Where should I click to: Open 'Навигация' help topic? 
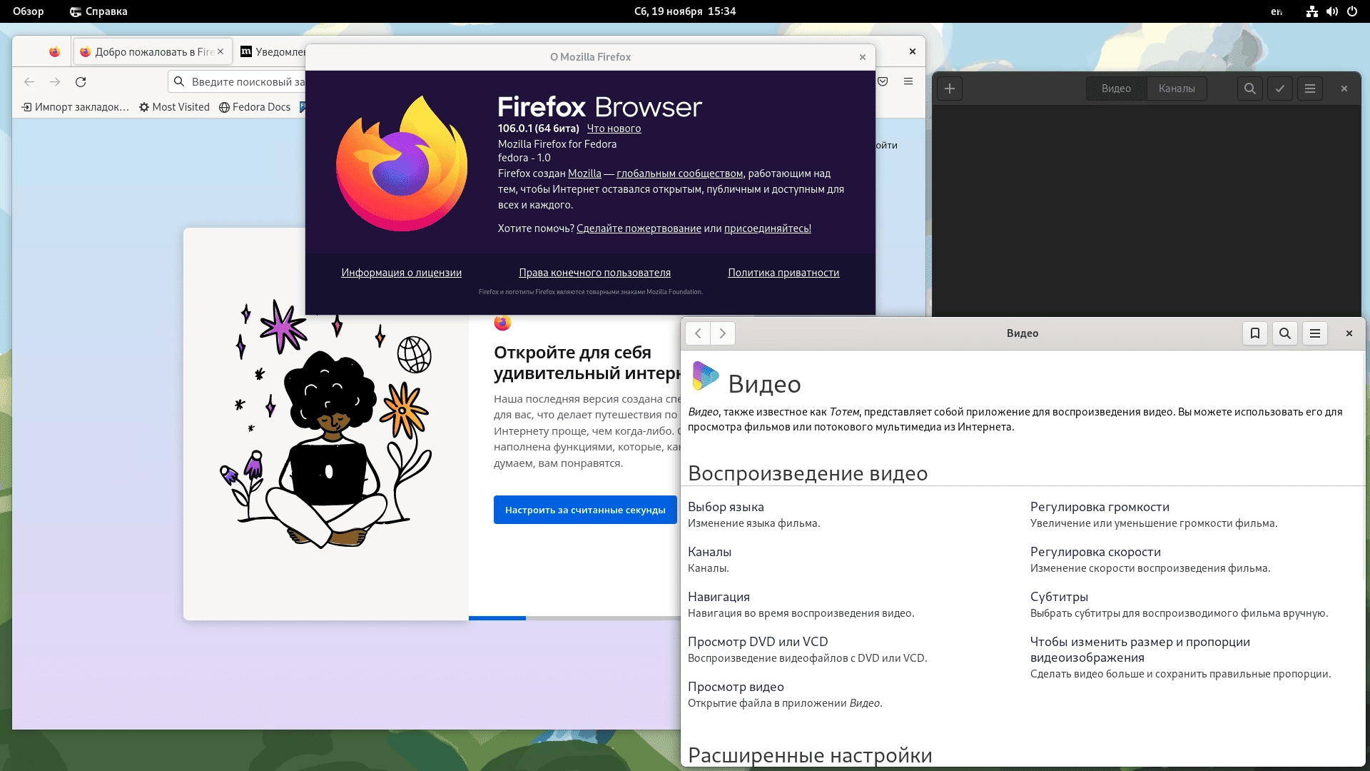[x=719, y=597]
